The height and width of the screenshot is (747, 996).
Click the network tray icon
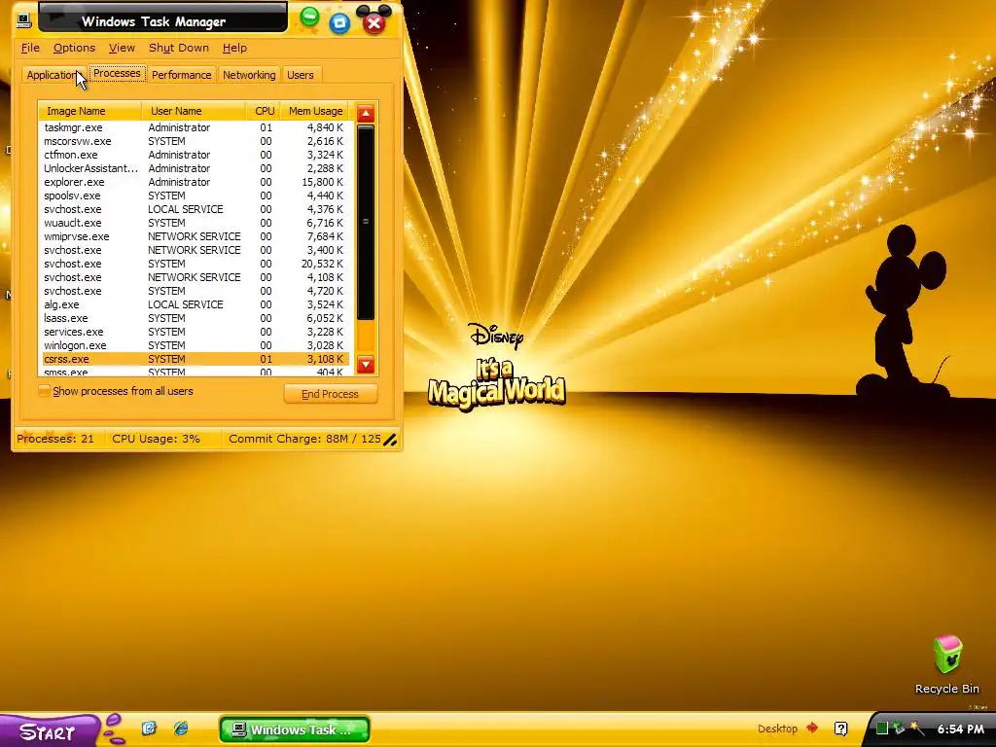[x=899, y=729]
